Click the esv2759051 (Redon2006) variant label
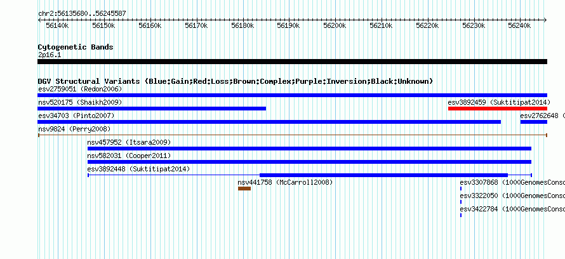Image resolution: width=565 pixels, height=259 pixels. tap(80, 89)
